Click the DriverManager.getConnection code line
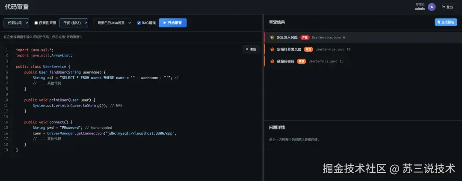 click(104, 133)
